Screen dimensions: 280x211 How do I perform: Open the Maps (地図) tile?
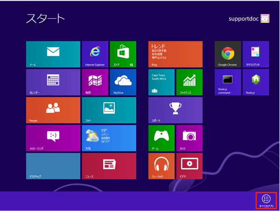click(x=95, y=82)
